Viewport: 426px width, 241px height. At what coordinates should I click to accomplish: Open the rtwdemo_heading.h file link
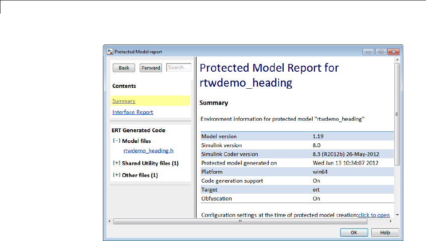coord(148,151)
